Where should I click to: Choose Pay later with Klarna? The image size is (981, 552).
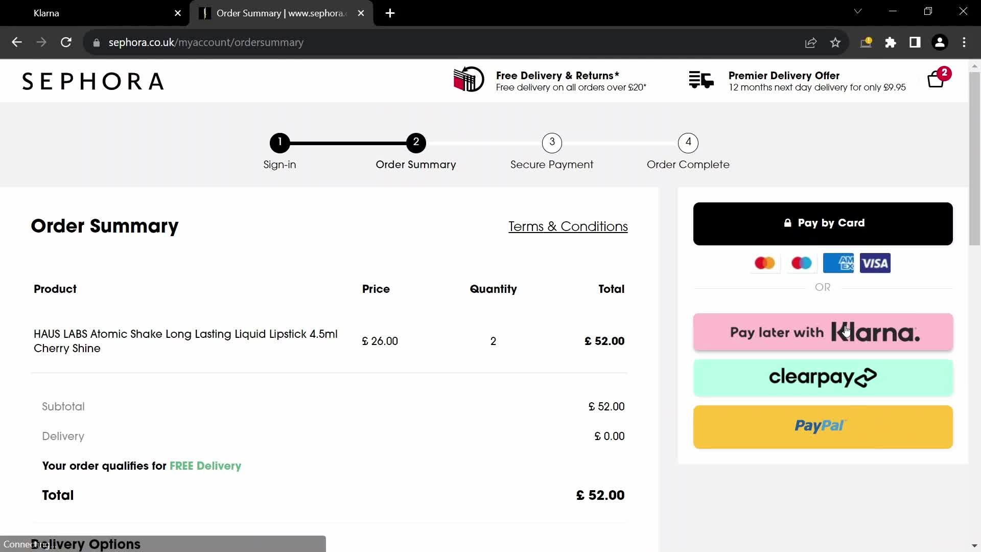point(823,332)
